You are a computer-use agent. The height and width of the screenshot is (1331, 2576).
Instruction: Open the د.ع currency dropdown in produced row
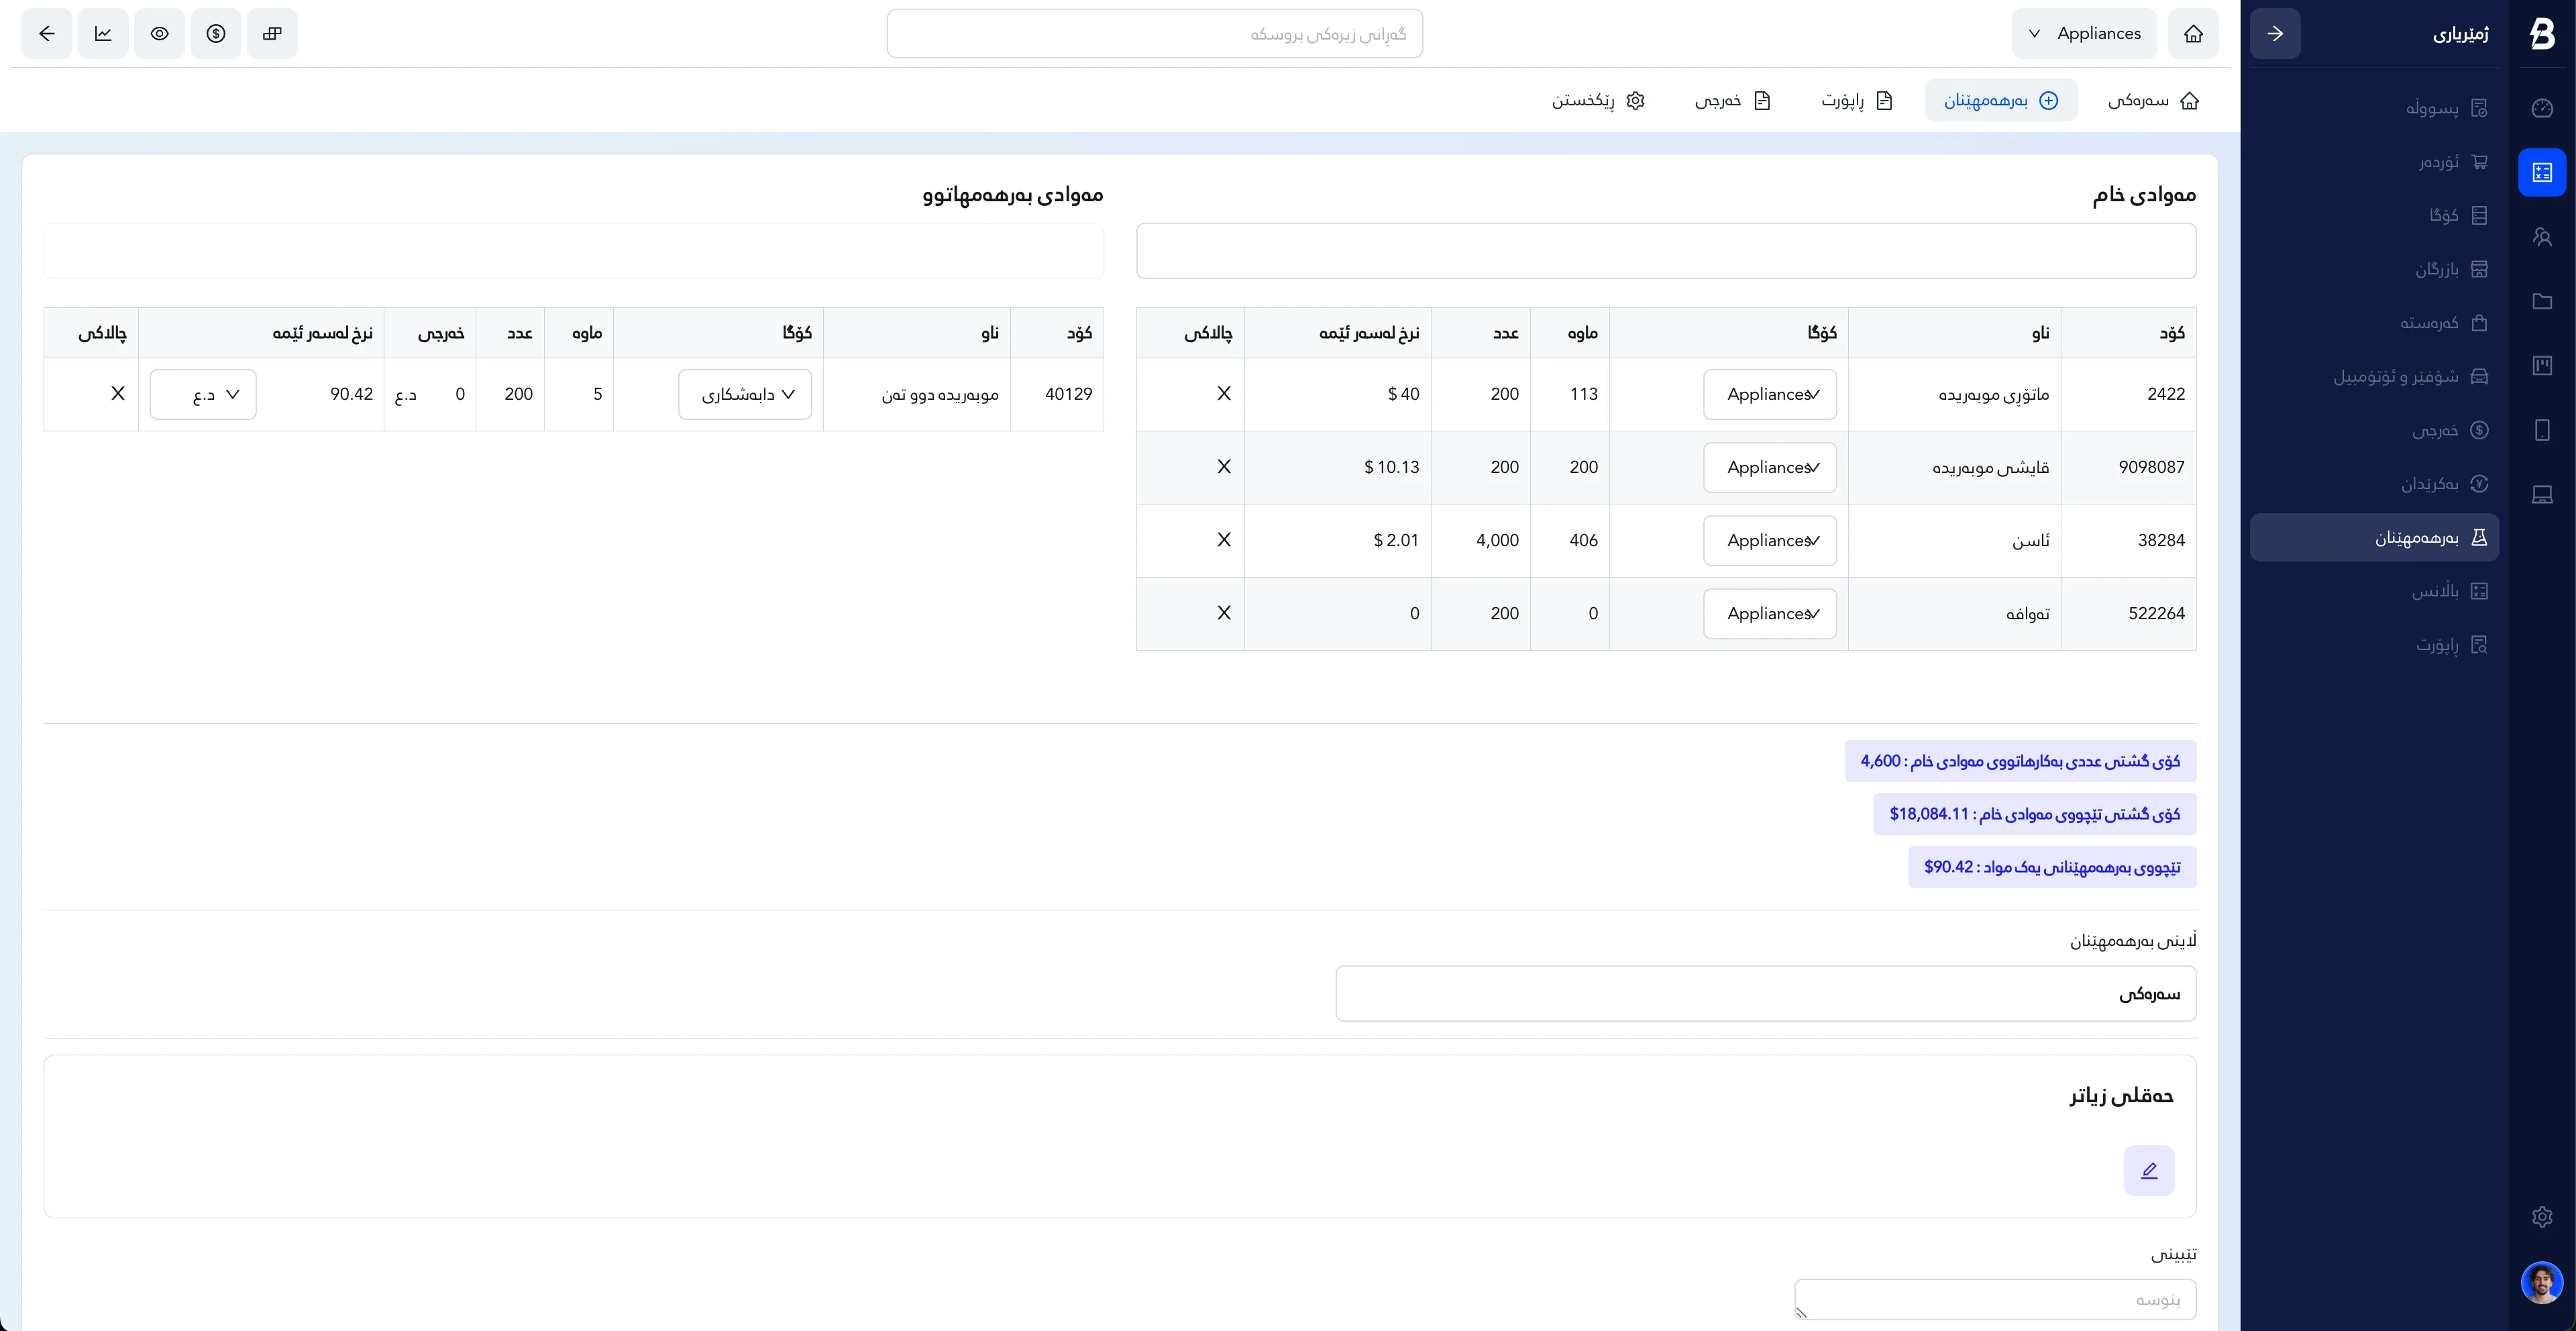click(x=203, y=395)
